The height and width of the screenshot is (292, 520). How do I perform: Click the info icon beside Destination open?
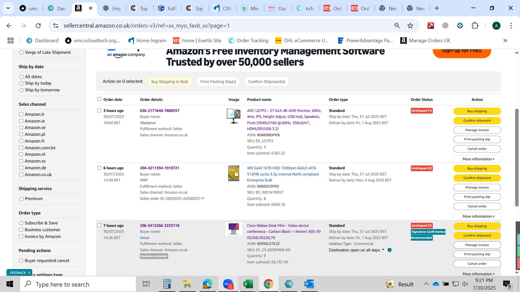click(389, 250)
